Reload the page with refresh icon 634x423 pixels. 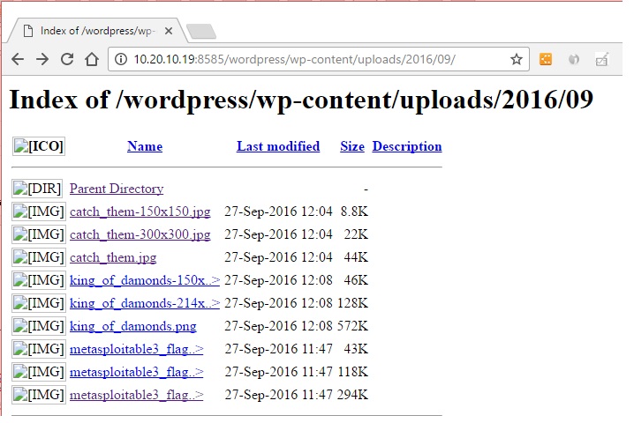coord(66,60)
